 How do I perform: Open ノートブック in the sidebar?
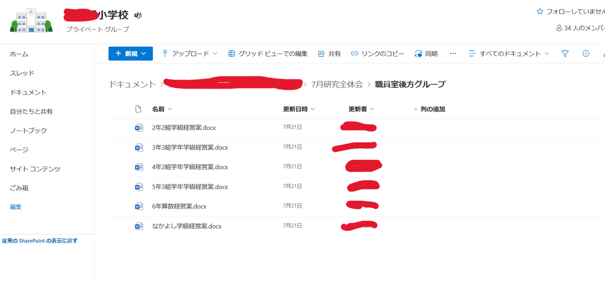click(x=28, y=131)
